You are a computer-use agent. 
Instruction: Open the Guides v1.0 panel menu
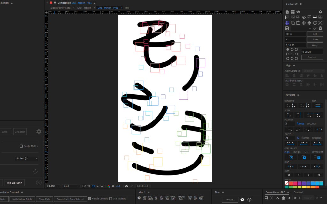point(300,4)
